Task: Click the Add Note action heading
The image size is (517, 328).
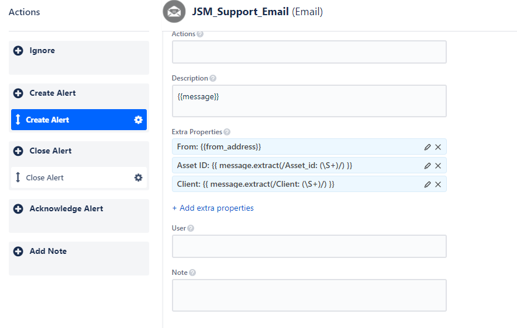Action: (48, 252)
